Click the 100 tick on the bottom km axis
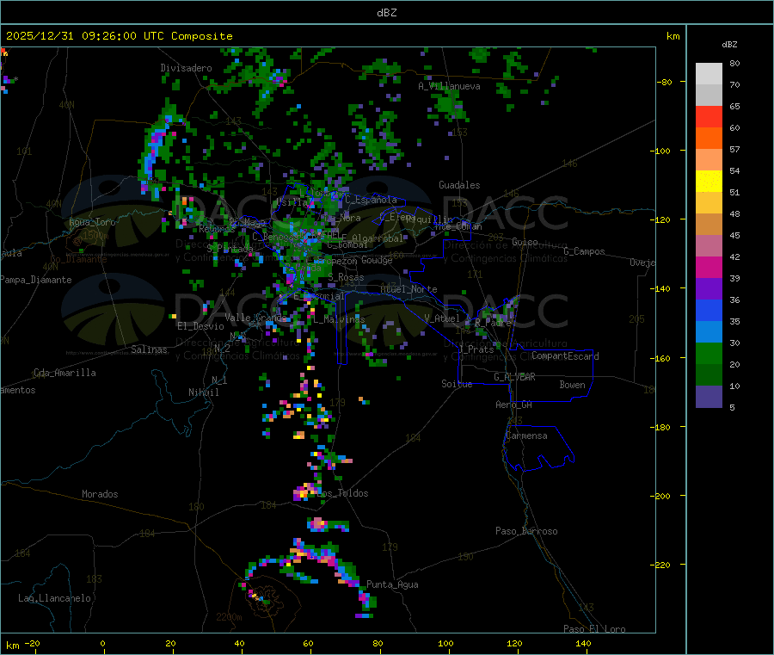774x655 pixels. (x=445, y=643)
